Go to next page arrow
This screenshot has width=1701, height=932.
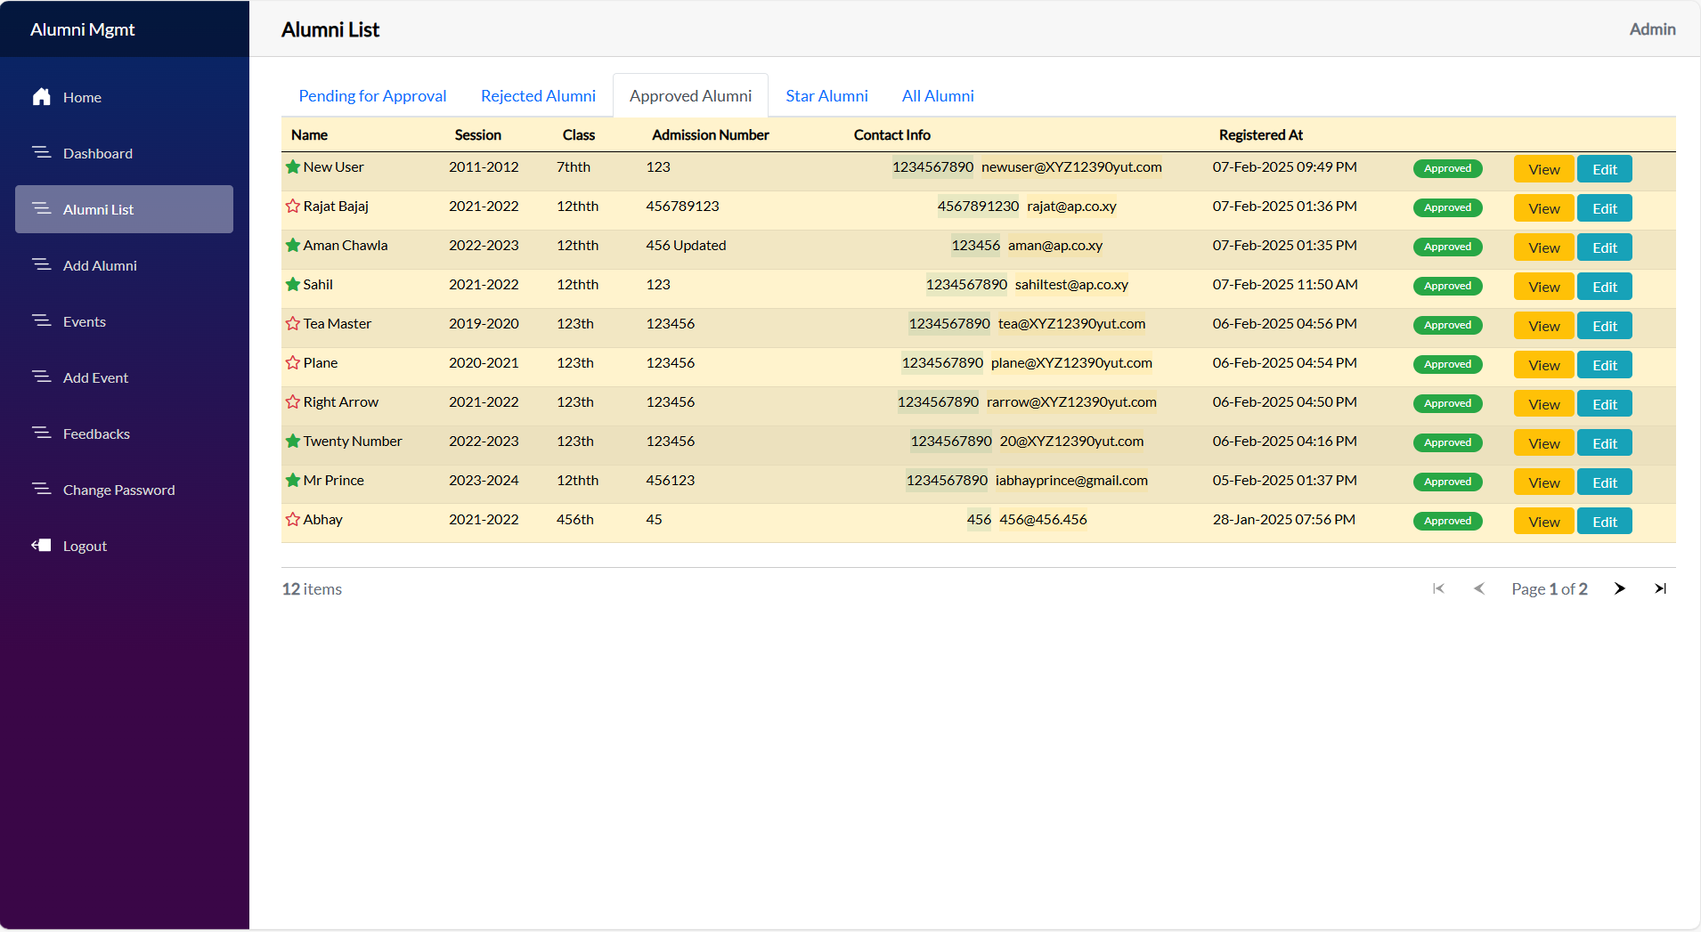coord(1619,588)
